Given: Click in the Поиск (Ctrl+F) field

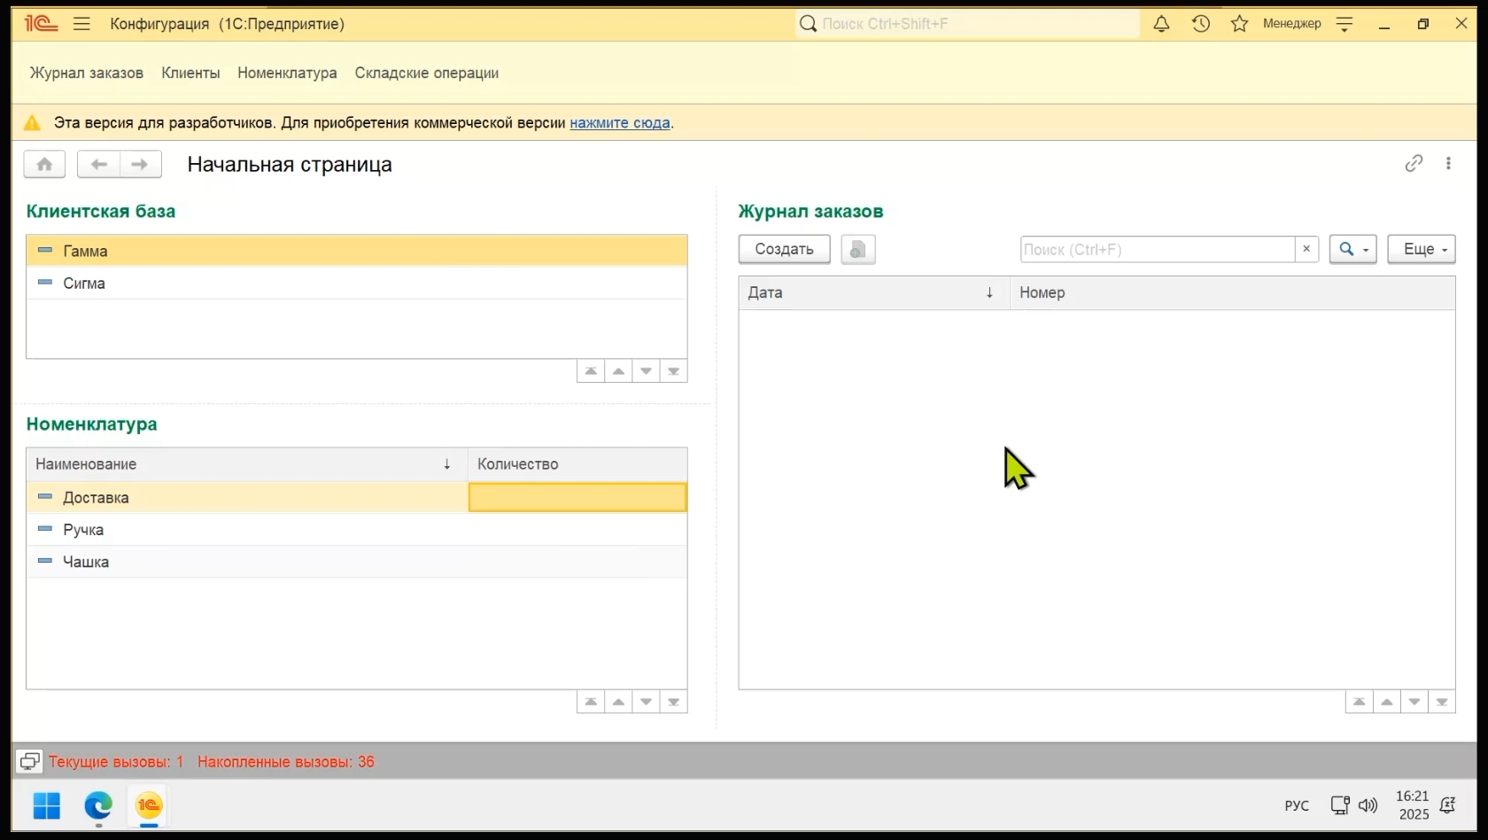Looking at the screenshot, I should [x=1156, y=249].
